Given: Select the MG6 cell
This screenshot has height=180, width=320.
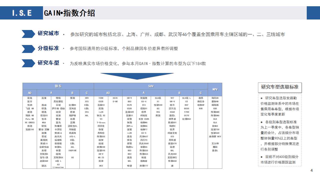Looking at the screenshot, I should pos(44,123).
